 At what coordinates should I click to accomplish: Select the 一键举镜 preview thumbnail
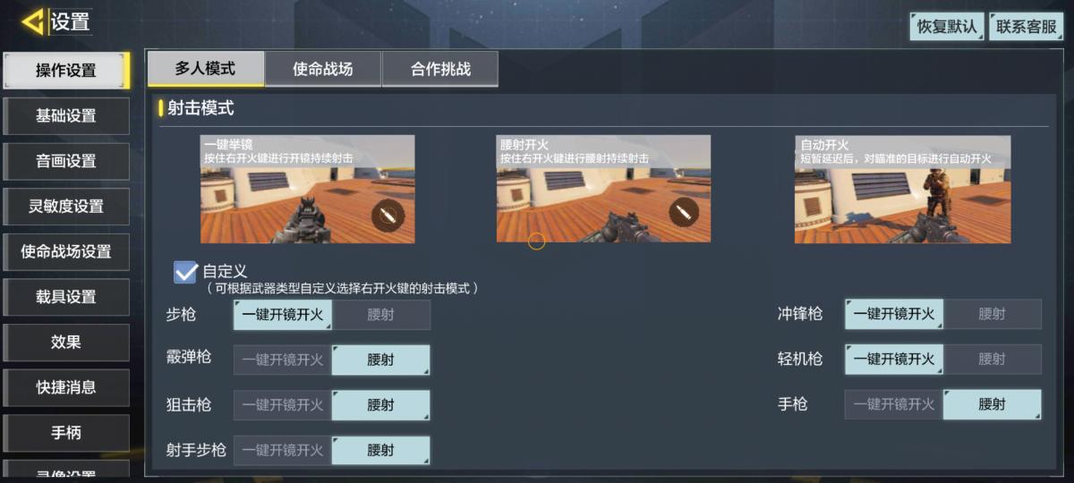[307, 189]
